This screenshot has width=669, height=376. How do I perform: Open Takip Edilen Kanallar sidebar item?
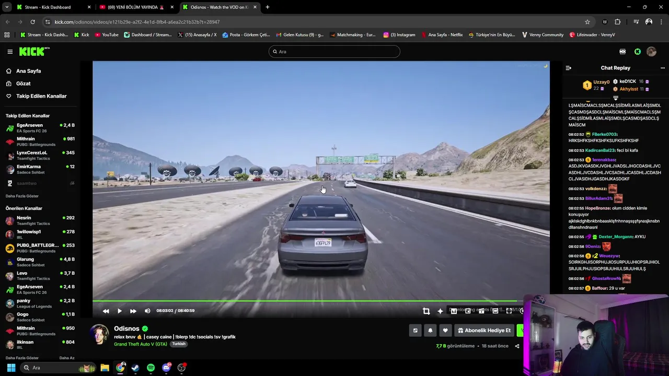click(41, 96)
